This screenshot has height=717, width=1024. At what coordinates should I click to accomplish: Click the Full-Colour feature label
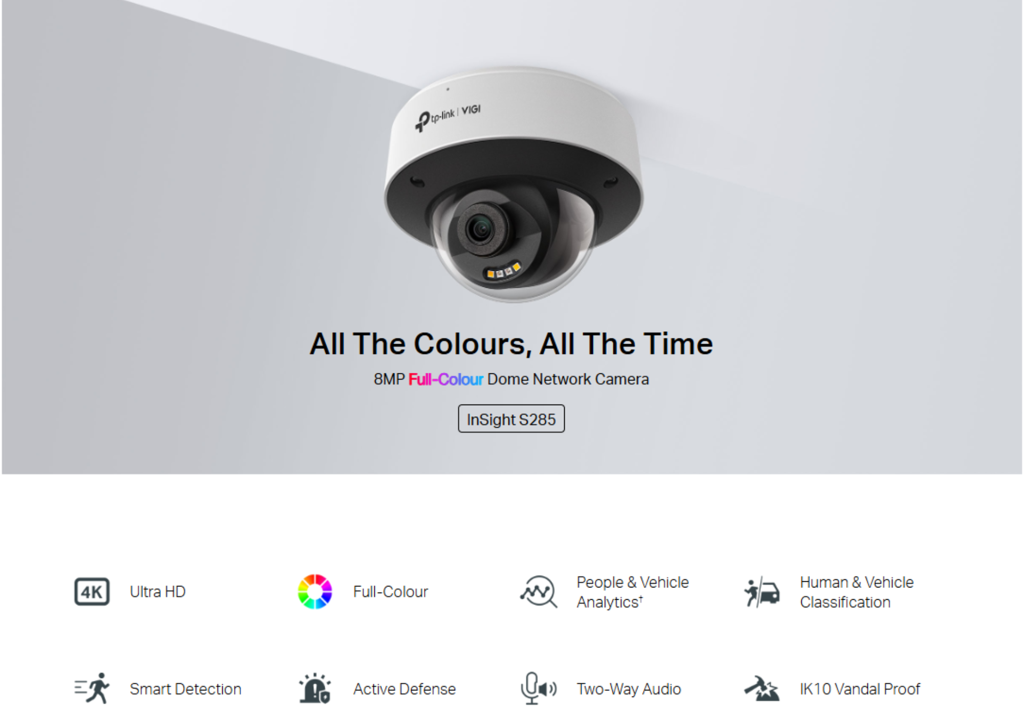391,592
